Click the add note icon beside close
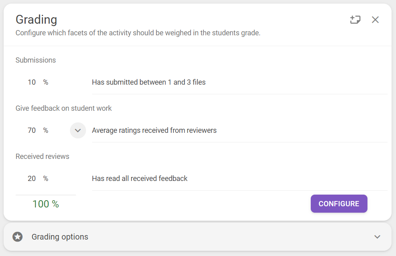 [355, 20]
